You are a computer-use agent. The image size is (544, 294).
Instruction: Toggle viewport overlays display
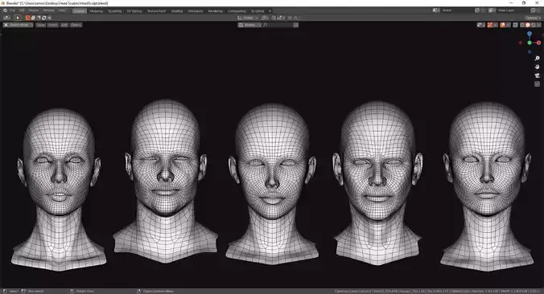coord(503,25)
